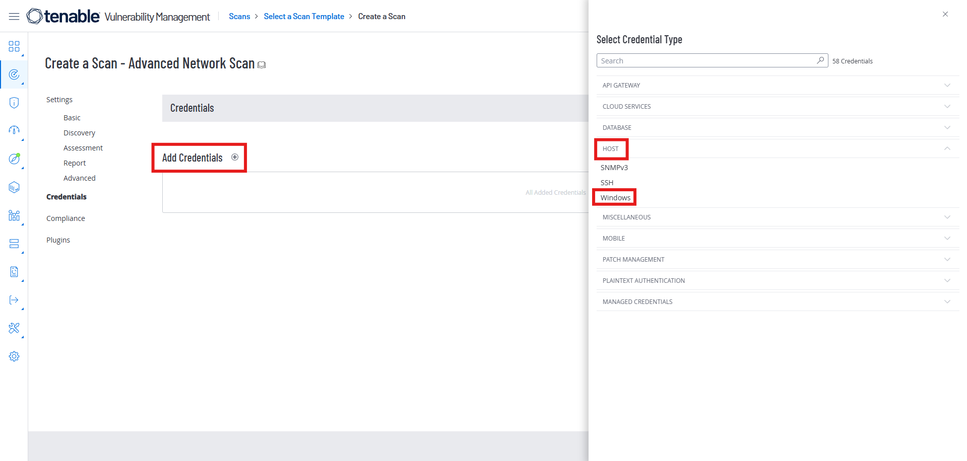The width and height of the screenshot is (967, 461).
Task: Open the Discovery settings section
Action: coord(79,133)
